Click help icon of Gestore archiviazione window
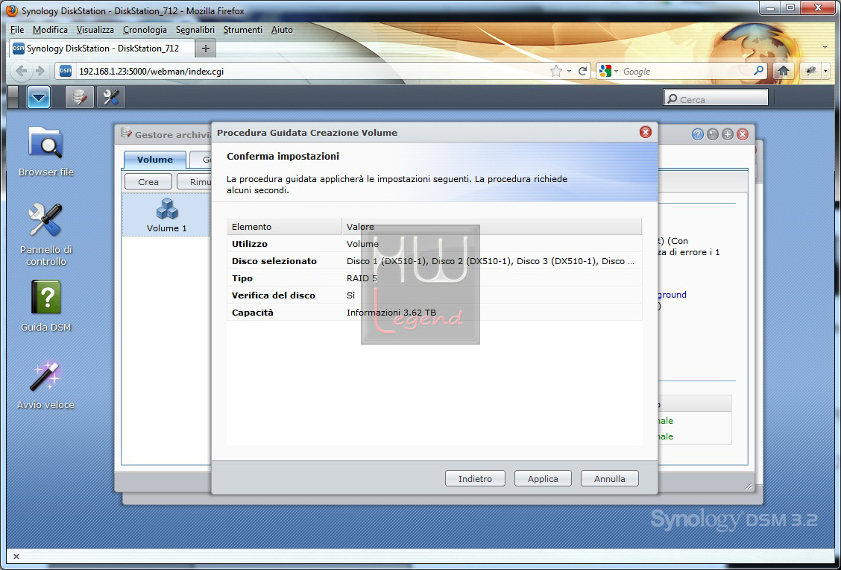Image resolution: width=841 pixels, height=570 pixels. (x=697, y=134)
